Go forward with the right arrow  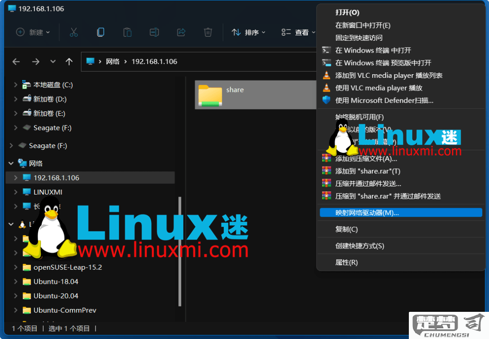pos(36,62)
